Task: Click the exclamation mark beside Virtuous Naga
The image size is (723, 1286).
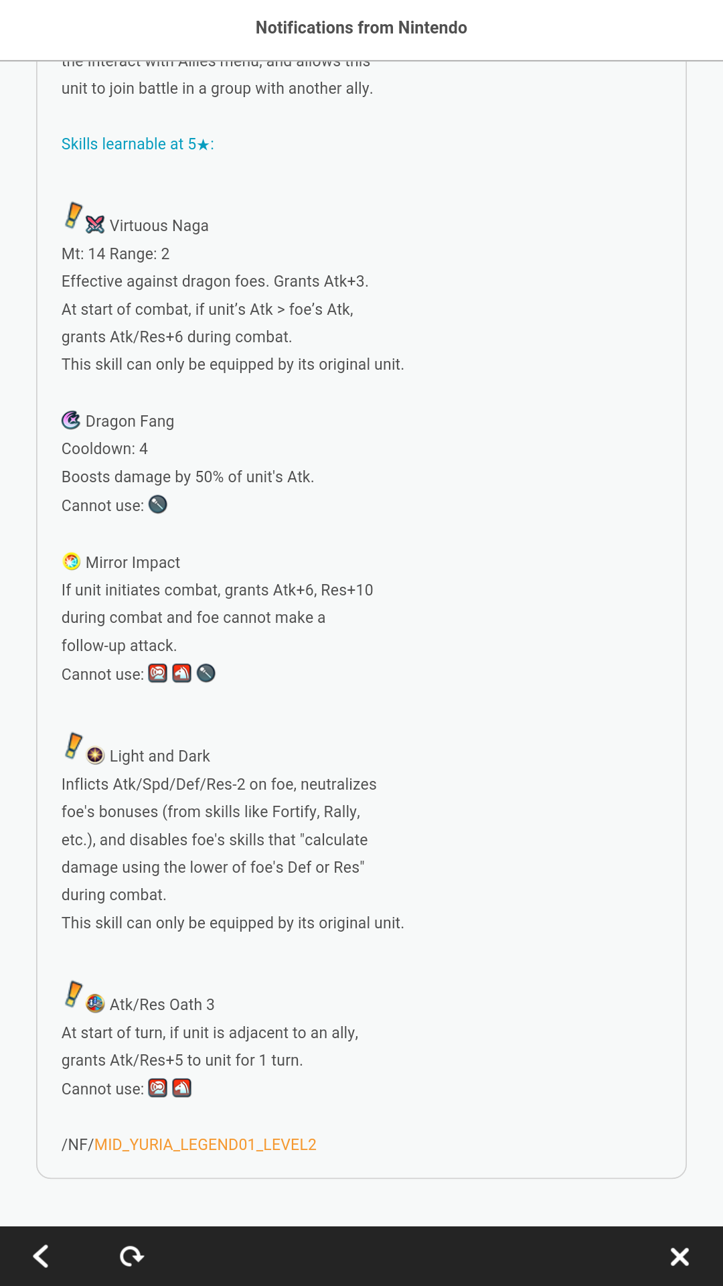Action: coord(73,216)
